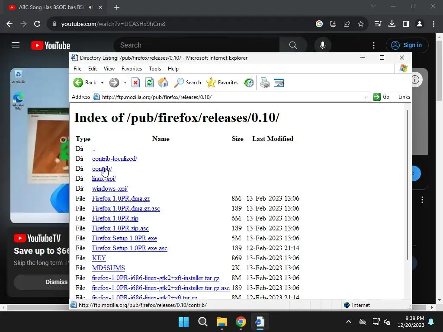This screenshot has height=332, width=443.
Task: Click the Firefox 1.0PR.zip.asc link
Action: [120, 228]
